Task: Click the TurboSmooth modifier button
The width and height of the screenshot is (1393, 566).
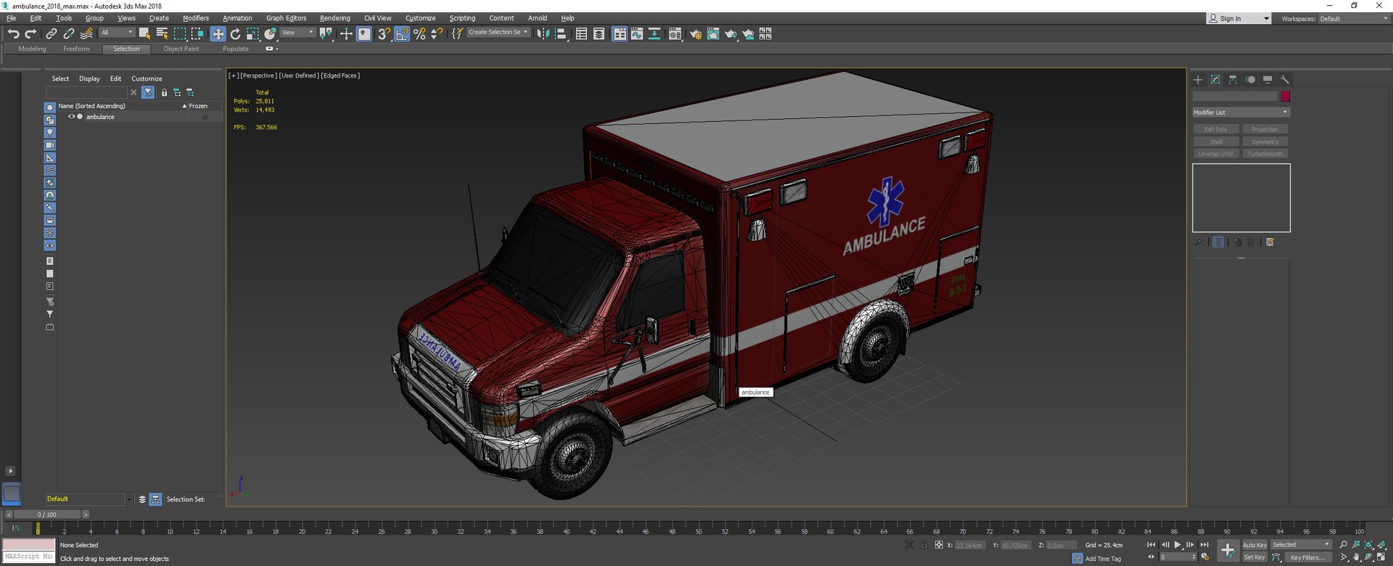Action: pos(1265,154)
